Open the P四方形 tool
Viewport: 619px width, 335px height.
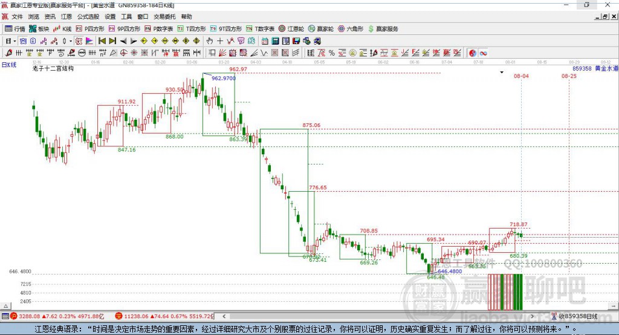[x=90, y=29]
